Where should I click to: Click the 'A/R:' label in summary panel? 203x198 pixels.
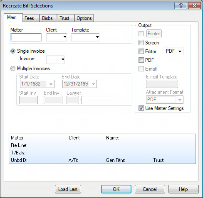(x=73, y=160)
